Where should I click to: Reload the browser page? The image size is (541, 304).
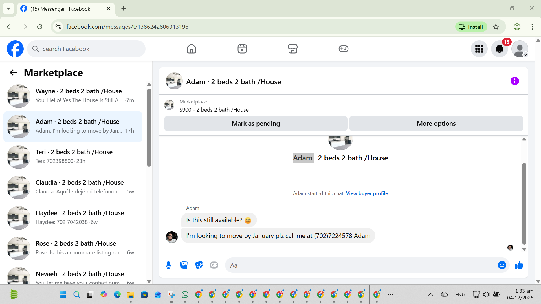(40, 27)
